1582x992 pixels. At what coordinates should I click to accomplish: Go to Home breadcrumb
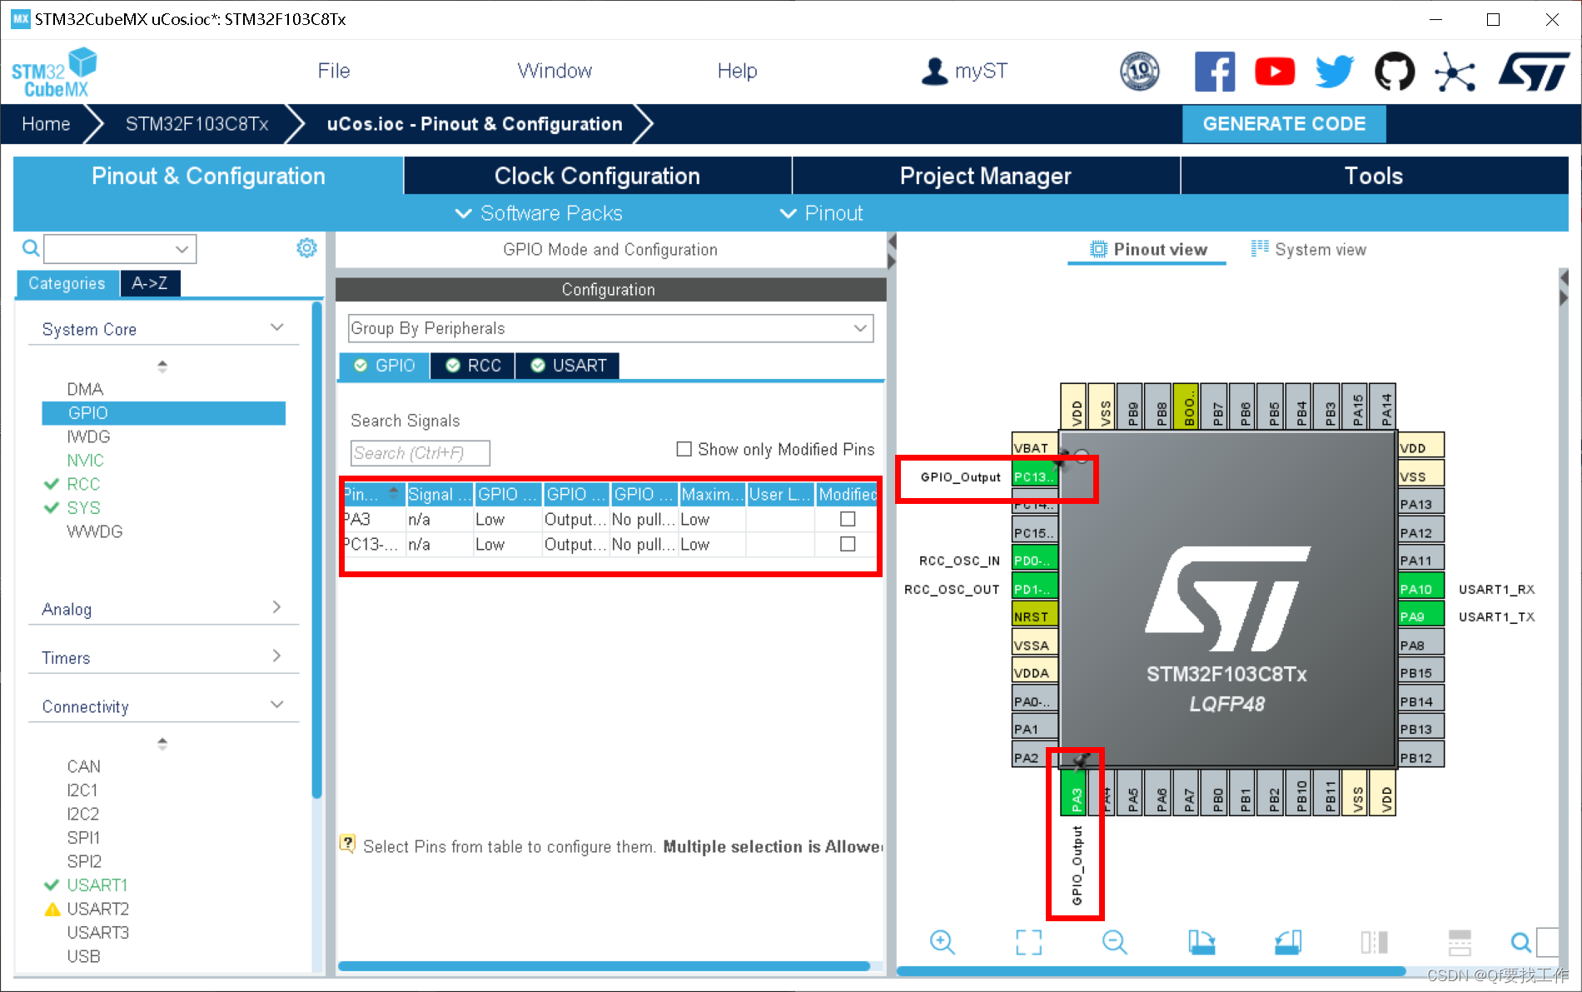46,124
